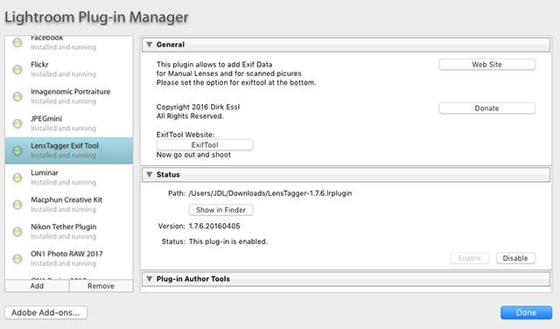Toggle the Plug-in Author Tools disclosure triangle
Image resolution: width=560 pixels, height=329 pixels.
tap(150, 278)
